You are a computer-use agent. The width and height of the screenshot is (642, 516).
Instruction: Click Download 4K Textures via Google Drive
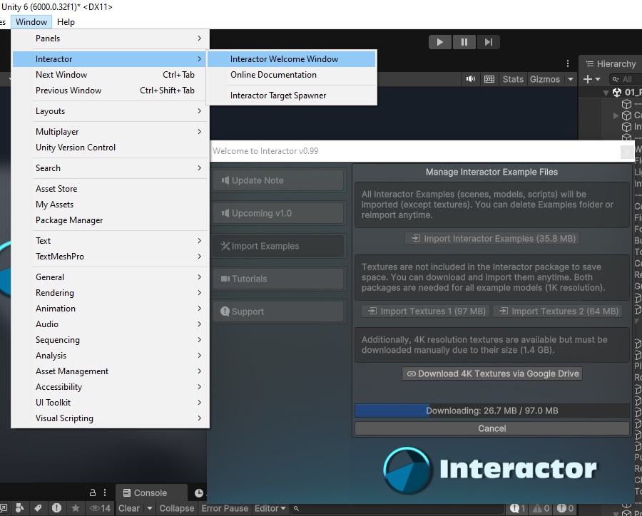click(492, 373)
